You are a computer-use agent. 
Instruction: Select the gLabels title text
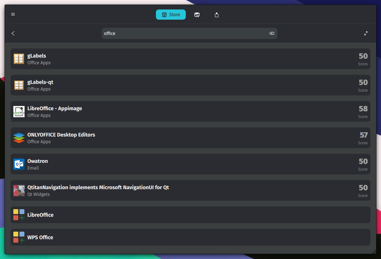pos(37,56)
